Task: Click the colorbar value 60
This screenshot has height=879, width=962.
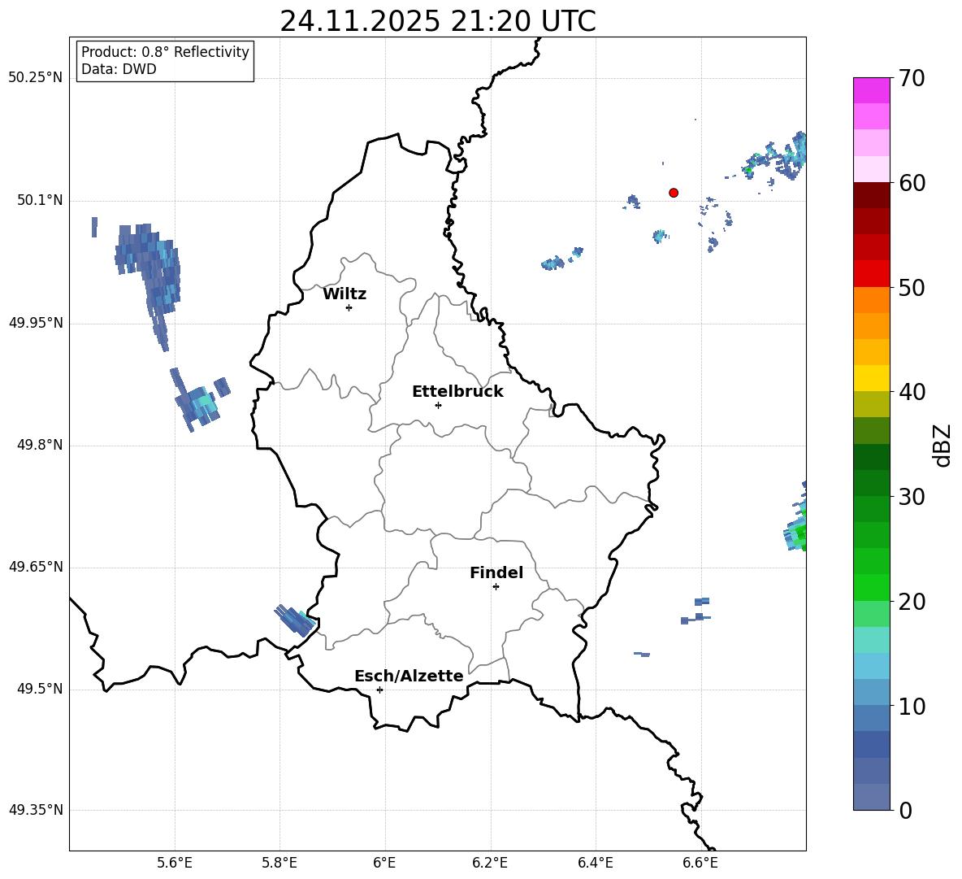Action: tap(912, 183)
